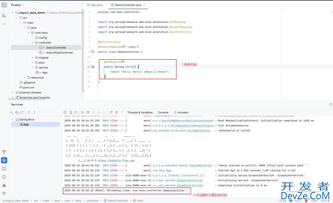Close the DemoController.java tab

(x=145, y=5)
